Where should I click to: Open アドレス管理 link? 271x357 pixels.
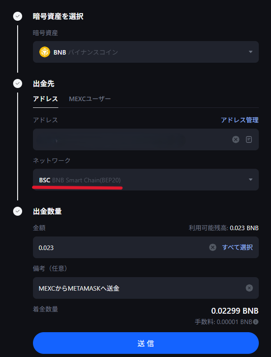click(x=239, y=120)
